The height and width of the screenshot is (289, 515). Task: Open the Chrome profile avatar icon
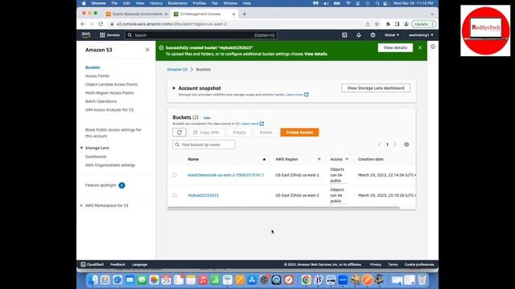pos(406,24)
